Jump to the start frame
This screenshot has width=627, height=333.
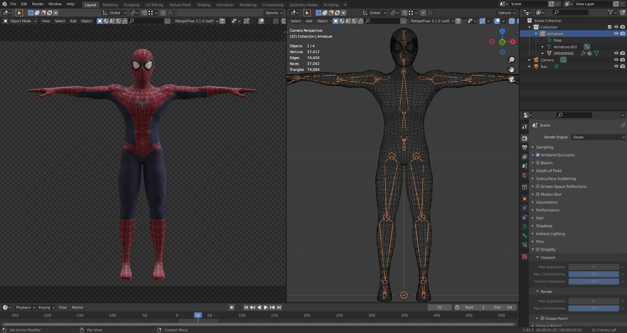[246, 307]
